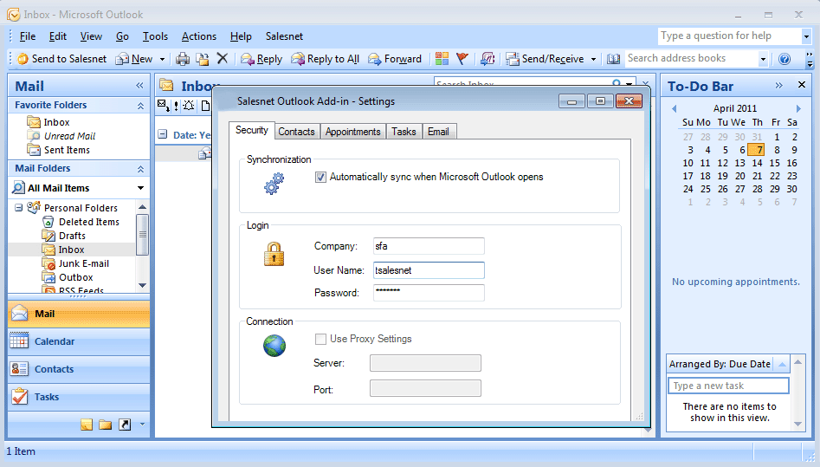The width and height of the screenshot is (820, 467).
Task: Reply to the selected message
Action: pos(261,59)
